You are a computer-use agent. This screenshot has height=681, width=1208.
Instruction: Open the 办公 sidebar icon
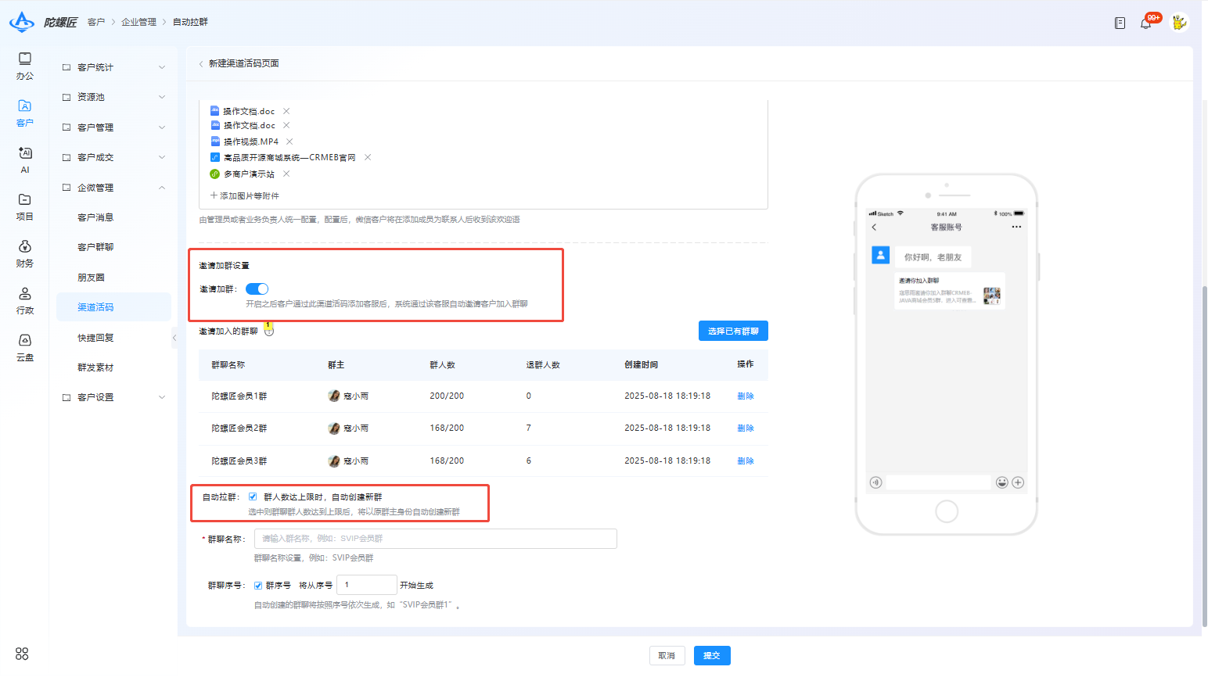point(25,66)
